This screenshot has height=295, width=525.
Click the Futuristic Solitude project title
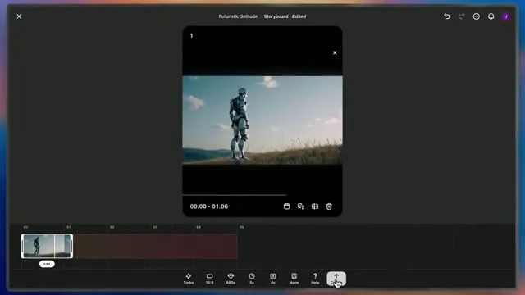pos(238,16)
